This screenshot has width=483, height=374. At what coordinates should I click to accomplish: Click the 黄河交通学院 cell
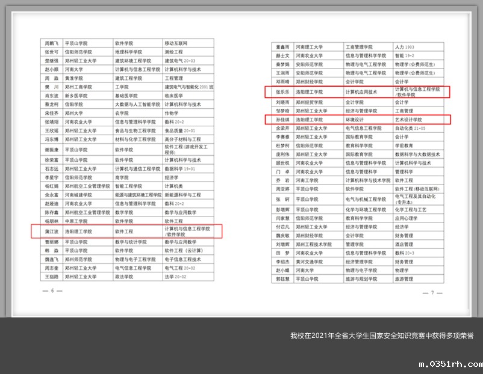click(306, 262)
